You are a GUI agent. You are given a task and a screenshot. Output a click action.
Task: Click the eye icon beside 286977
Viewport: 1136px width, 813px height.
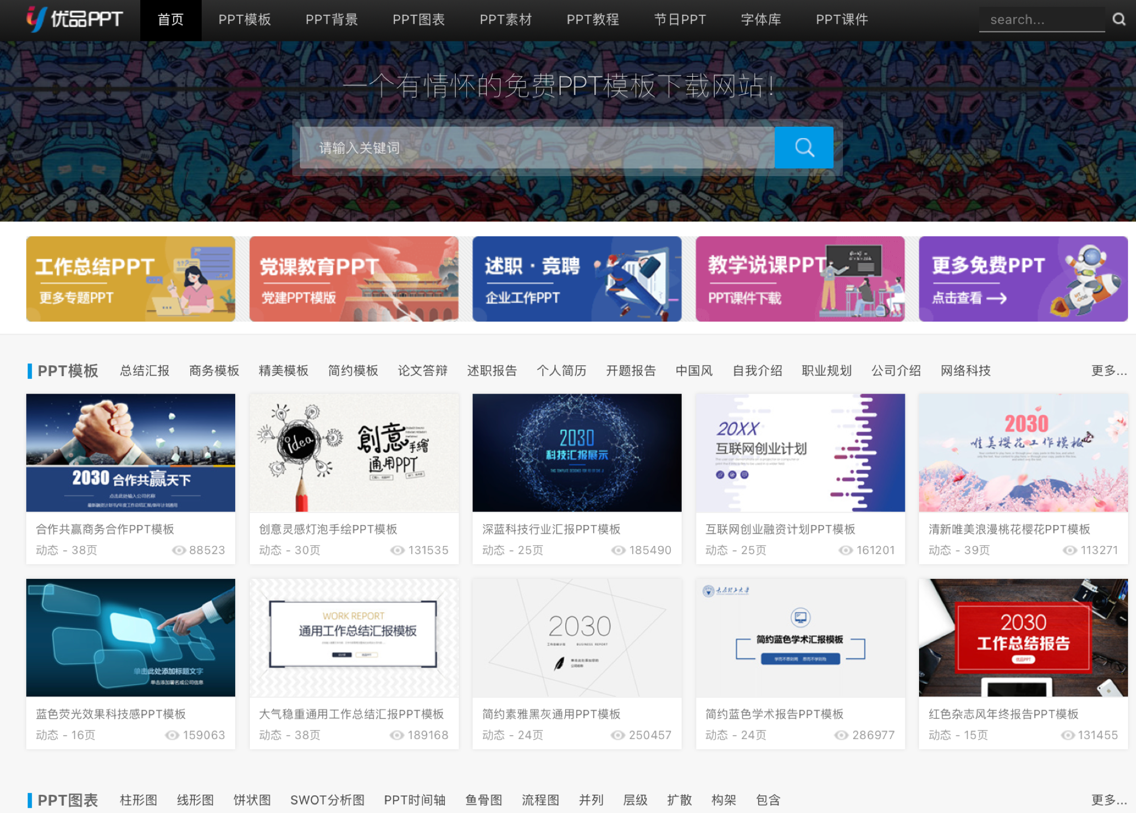point(841,735)
